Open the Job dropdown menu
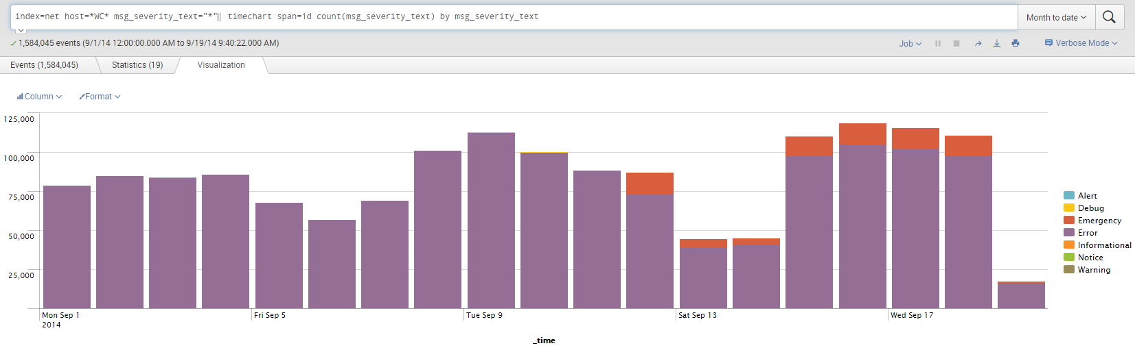This screenshot has width=1135, height=348. click(910, 43)
